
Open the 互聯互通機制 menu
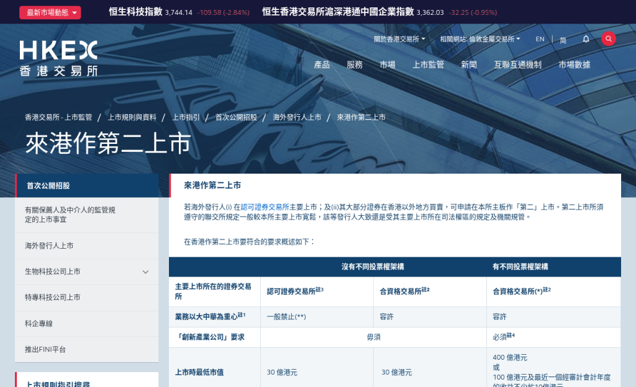[517, 64]
